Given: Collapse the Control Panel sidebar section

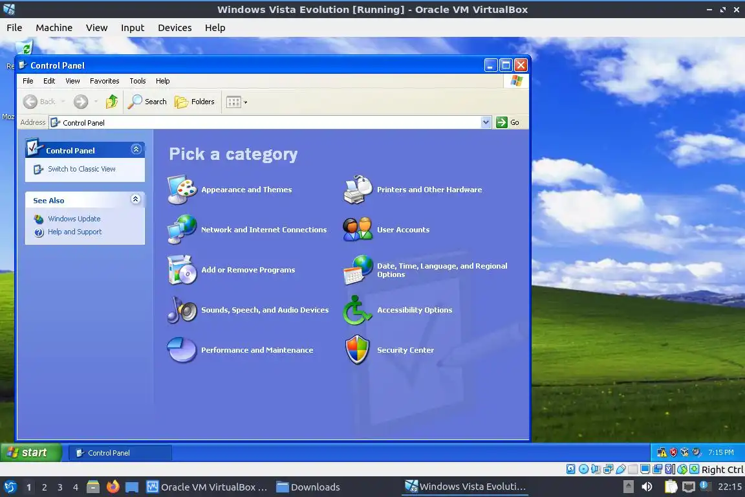Looking at the screenshot, I should point(136,149).
